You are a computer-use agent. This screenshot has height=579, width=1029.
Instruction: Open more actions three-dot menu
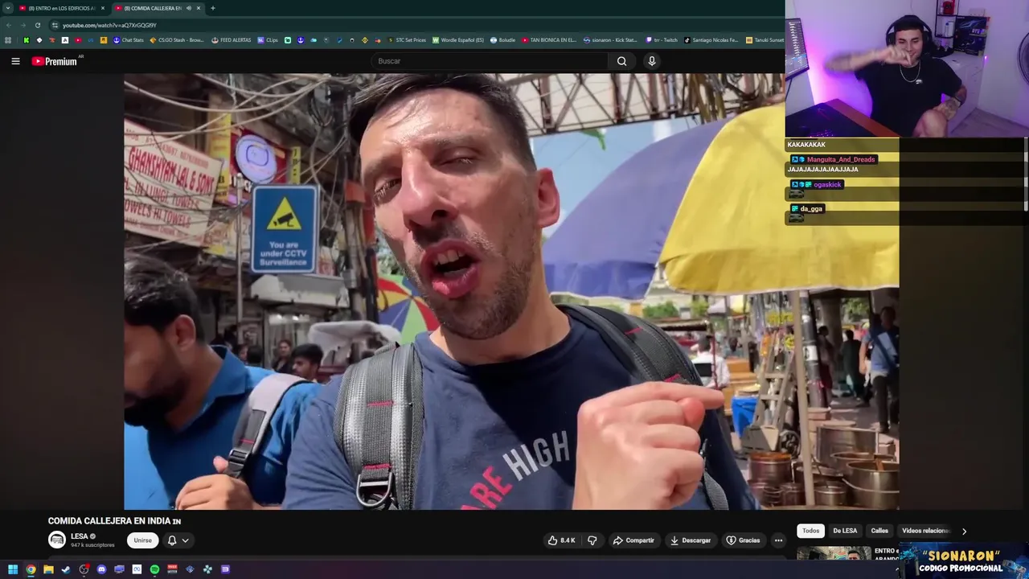(778, 540)
